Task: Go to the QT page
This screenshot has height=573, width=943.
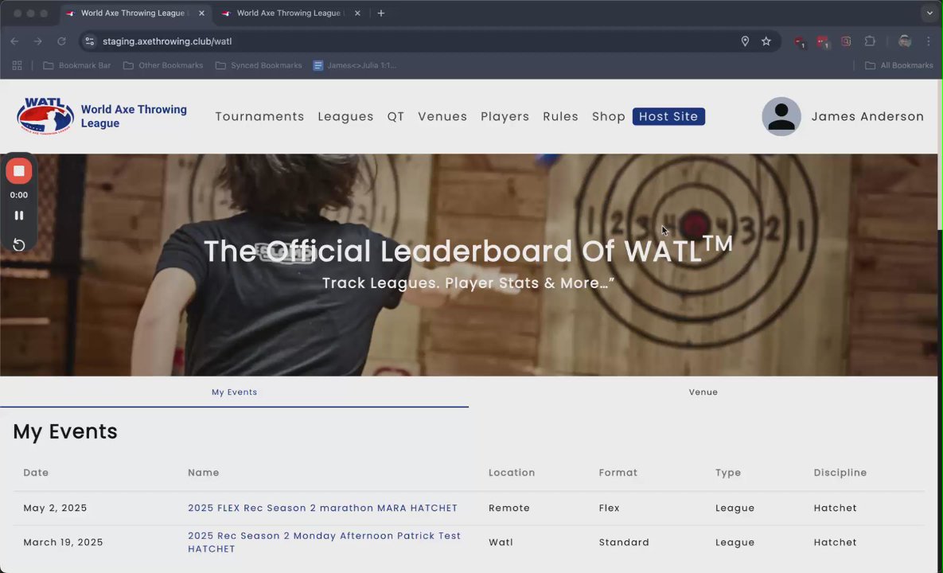Action: [x=396, y=117]
